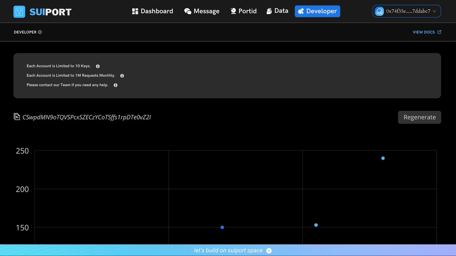Click the icon beside the DEVELOPER heading

tap(40, 32)
